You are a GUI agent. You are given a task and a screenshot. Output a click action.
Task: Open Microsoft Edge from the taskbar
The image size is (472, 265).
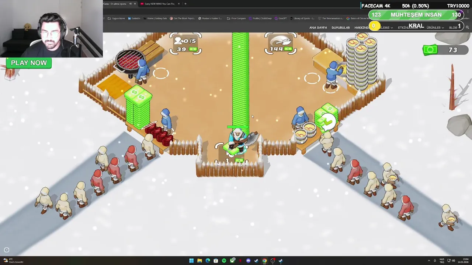pyautogui.click(x=208, y=261)
